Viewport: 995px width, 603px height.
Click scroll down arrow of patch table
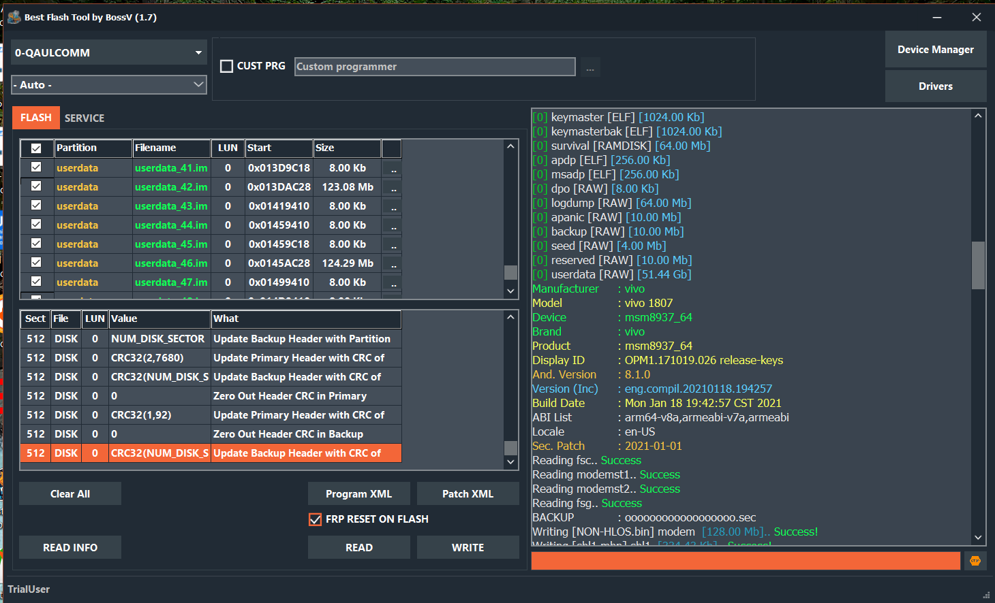point(510,461)
